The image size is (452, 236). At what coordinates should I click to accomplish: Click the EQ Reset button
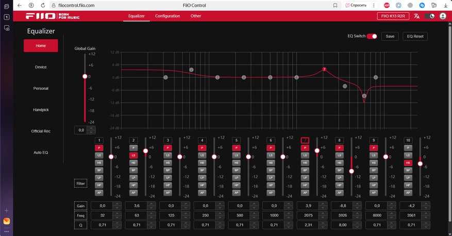pyautogui.click(x=415, y=37)
